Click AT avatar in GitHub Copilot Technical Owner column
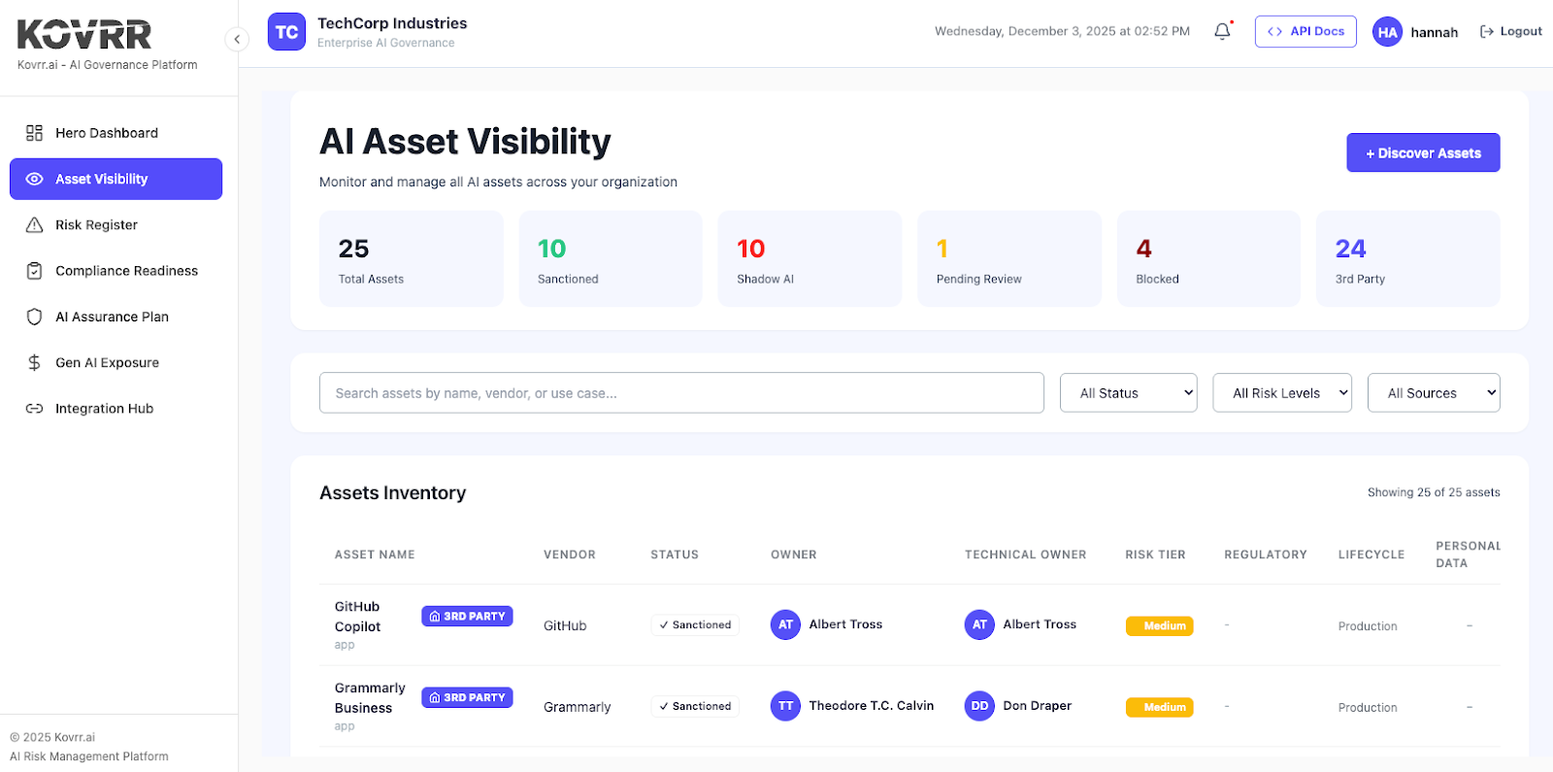The image size is (1553, 772). click(x=979, y=624)
